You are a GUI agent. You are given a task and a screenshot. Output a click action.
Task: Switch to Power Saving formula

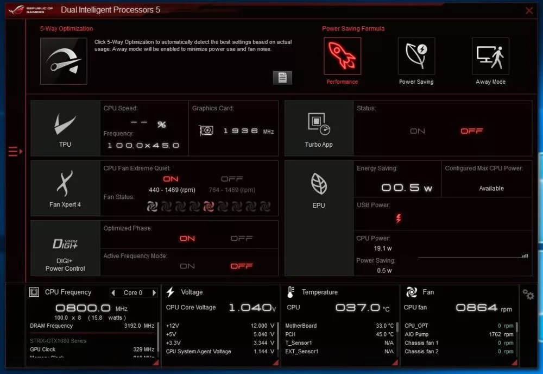click(x=416, y=55)
